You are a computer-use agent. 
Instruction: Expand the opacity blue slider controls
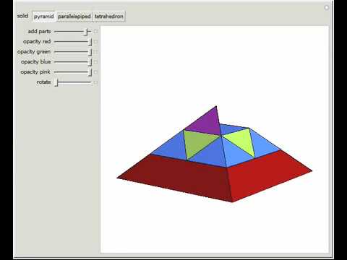pos(96,62)
